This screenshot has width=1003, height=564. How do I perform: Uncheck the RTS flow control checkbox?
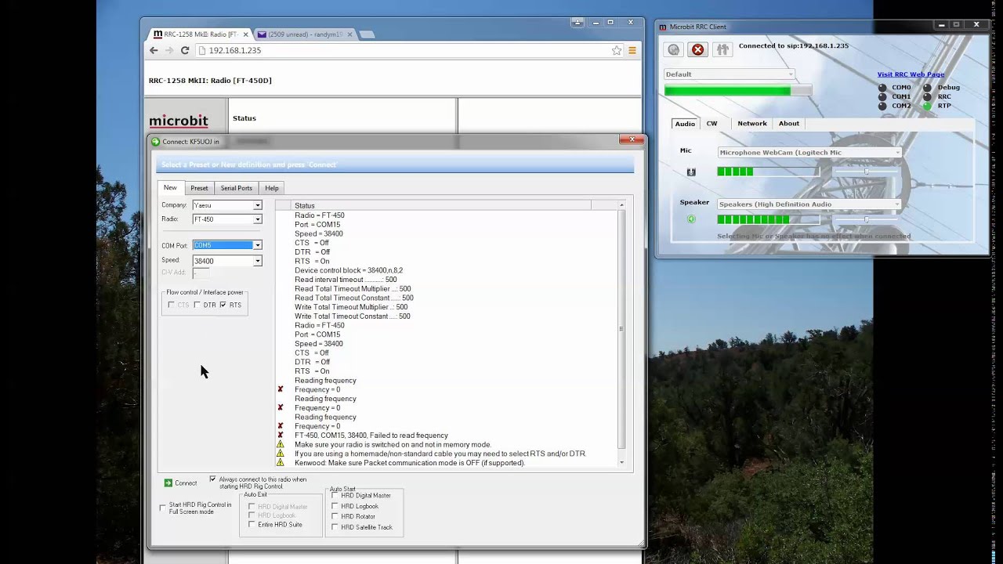click(223, 305)
